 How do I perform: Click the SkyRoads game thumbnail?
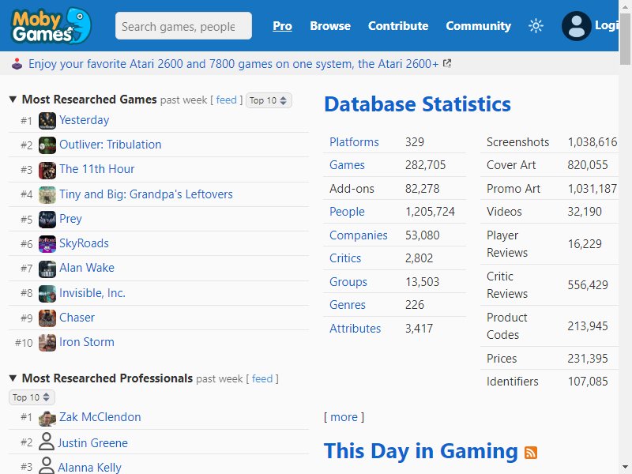pyautogui.click(x=47, y=244)
